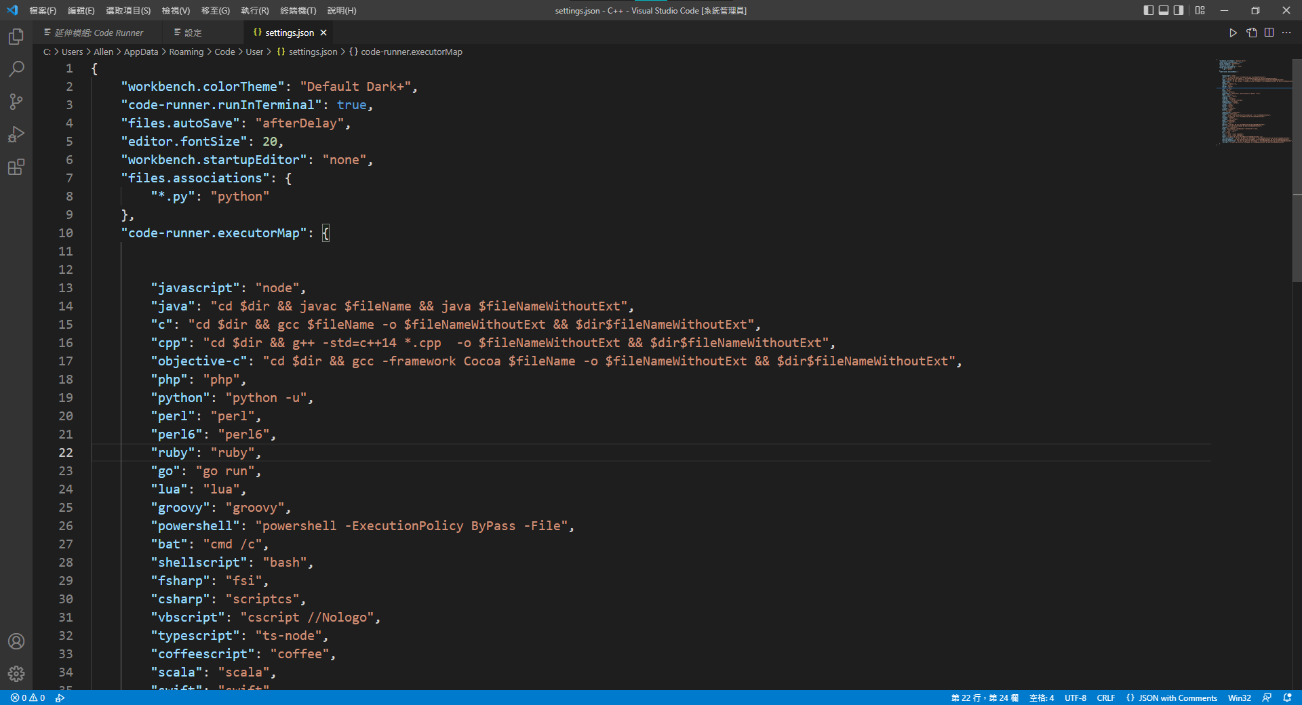Click the true value of runInTerminal
Image resolution: width=1302 pixels, height=705 pixels.
tap(352, 104)
